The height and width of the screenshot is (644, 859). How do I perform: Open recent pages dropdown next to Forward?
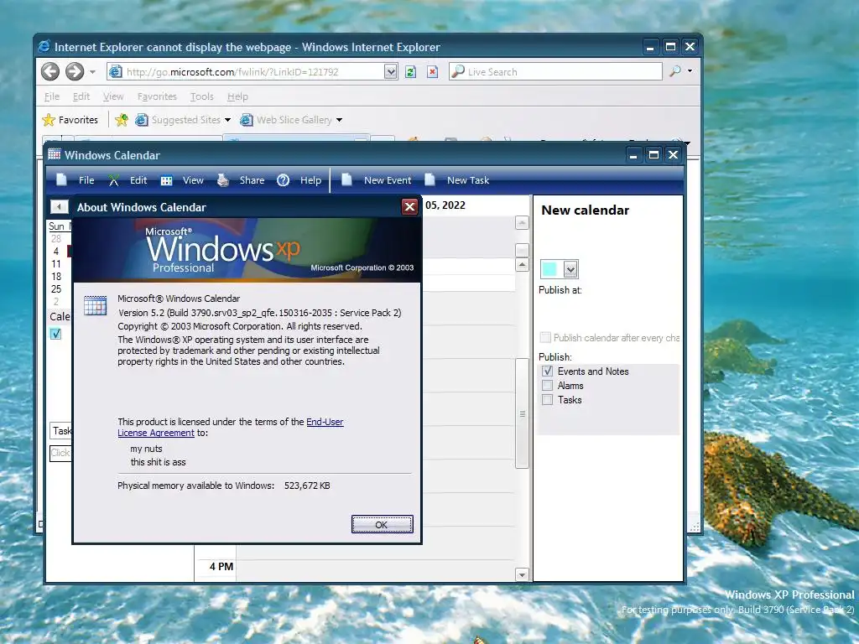pyautogui.click(x=92, y=72)
